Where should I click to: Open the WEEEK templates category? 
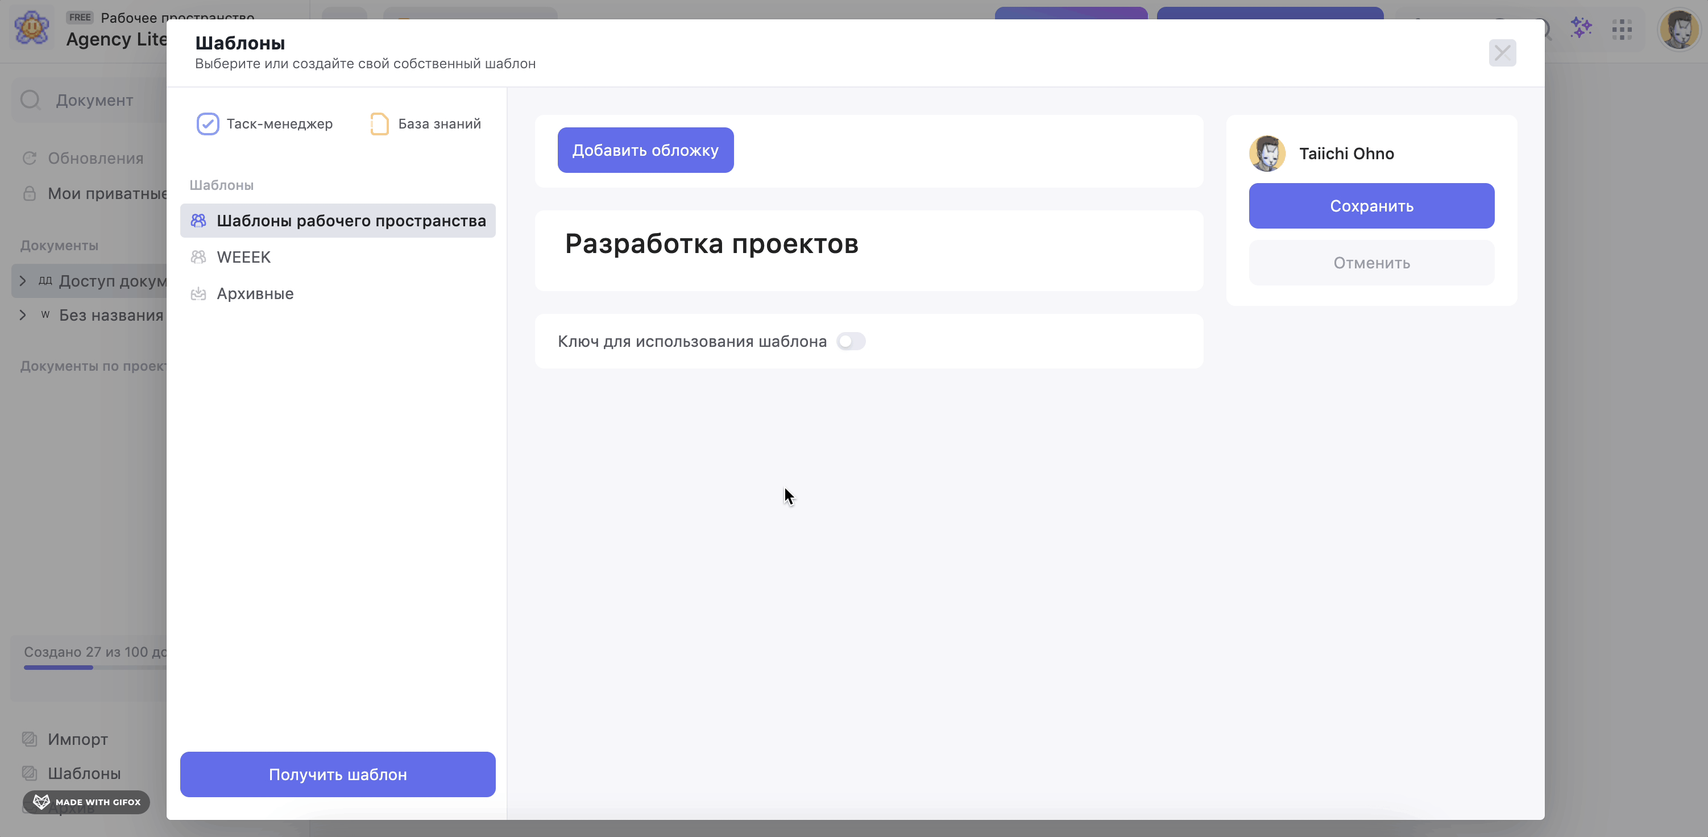pos(338,256)
